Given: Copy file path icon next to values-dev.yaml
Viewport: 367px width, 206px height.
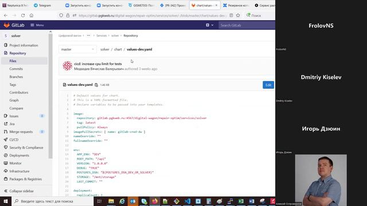Looking at the screenshot, I should tap(96, 85).
